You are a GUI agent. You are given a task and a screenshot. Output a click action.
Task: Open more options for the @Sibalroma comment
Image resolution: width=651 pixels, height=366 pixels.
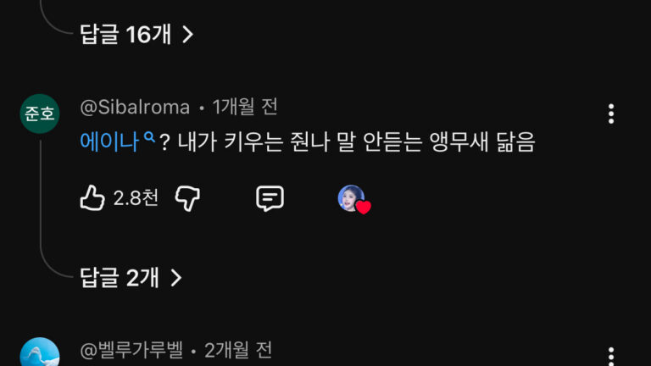tap(610, 114)
